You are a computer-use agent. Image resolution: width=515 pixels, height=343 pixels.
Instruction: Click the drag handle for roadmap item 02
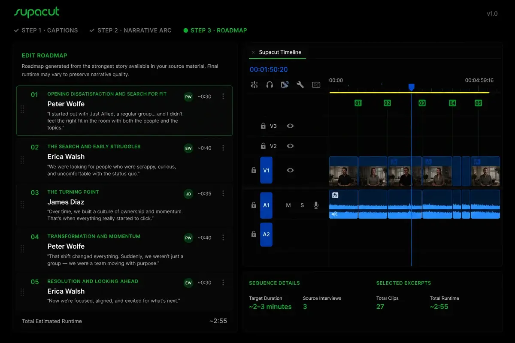(22, 160)
